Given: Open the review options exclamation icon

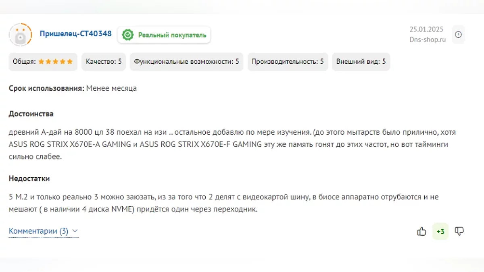Looking at the screenshot, I should click(x=458, y=35).
